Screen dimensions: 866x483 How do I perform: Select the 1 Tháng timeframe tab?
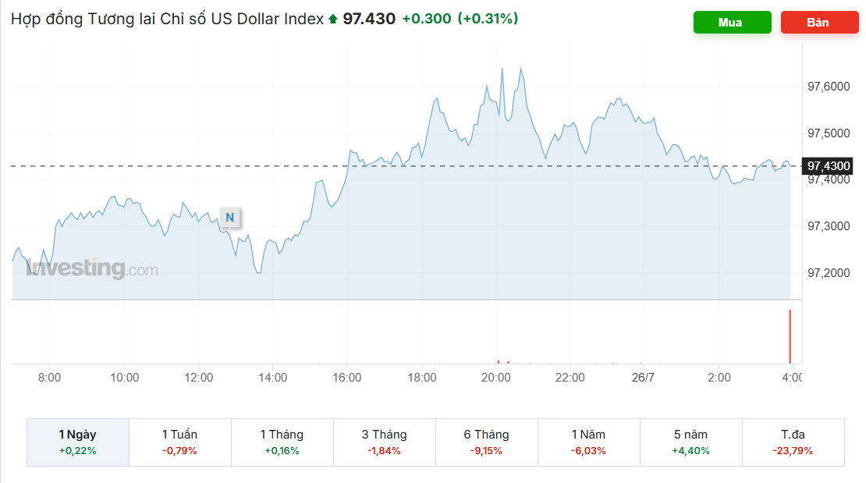coord(282,442)
